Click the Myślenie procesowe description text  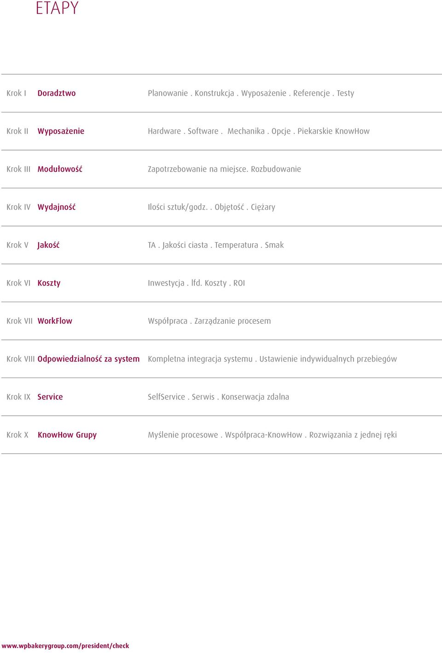click(272, 435)
